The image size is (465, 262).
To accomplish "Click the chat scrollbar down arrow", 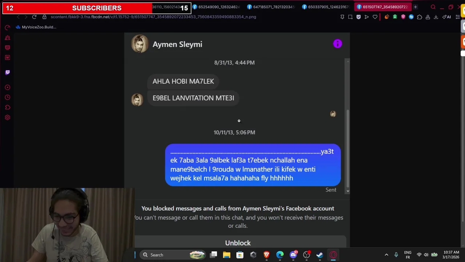I will pyautogui.click(x=348, y=191).
